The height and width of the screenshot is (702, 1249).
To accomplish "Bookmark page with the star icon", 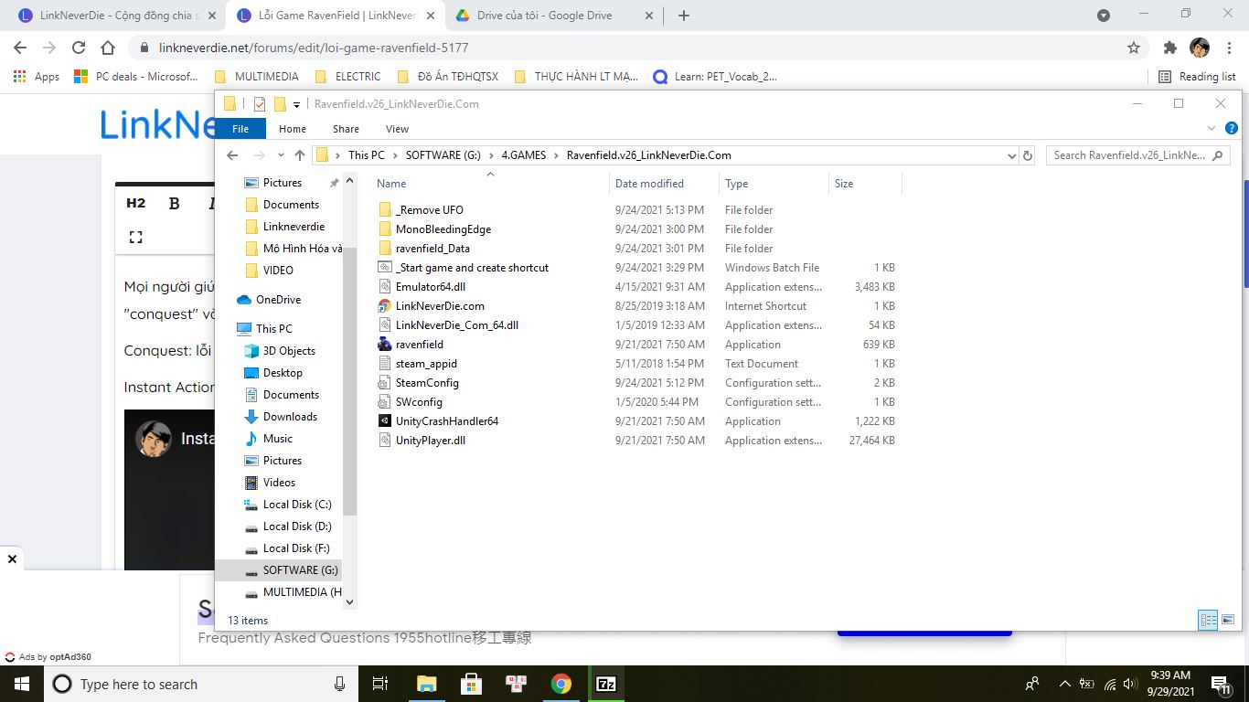I will click(x=1134, y=48).
